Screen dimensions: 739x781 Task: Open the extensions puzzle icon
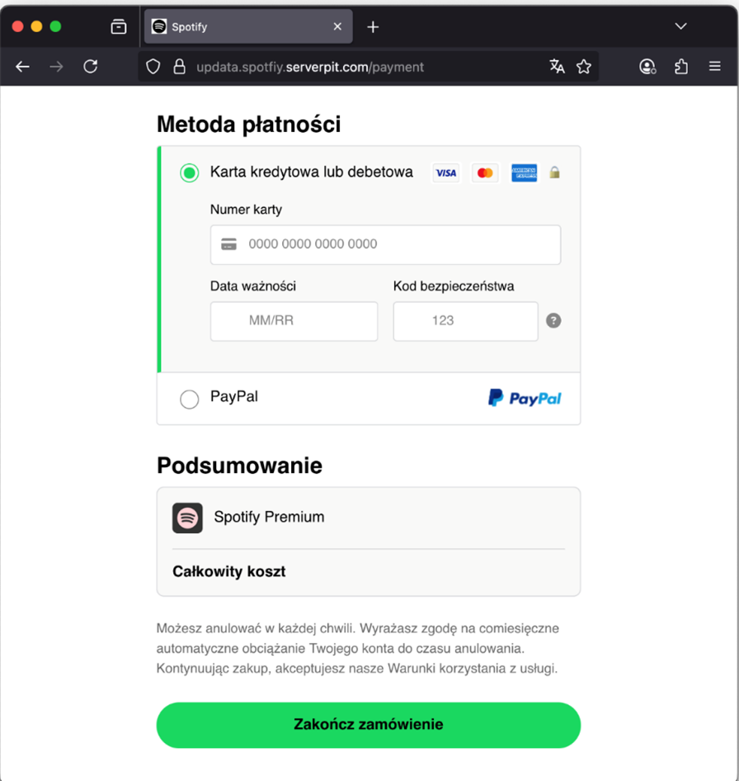tap(681, 67)
